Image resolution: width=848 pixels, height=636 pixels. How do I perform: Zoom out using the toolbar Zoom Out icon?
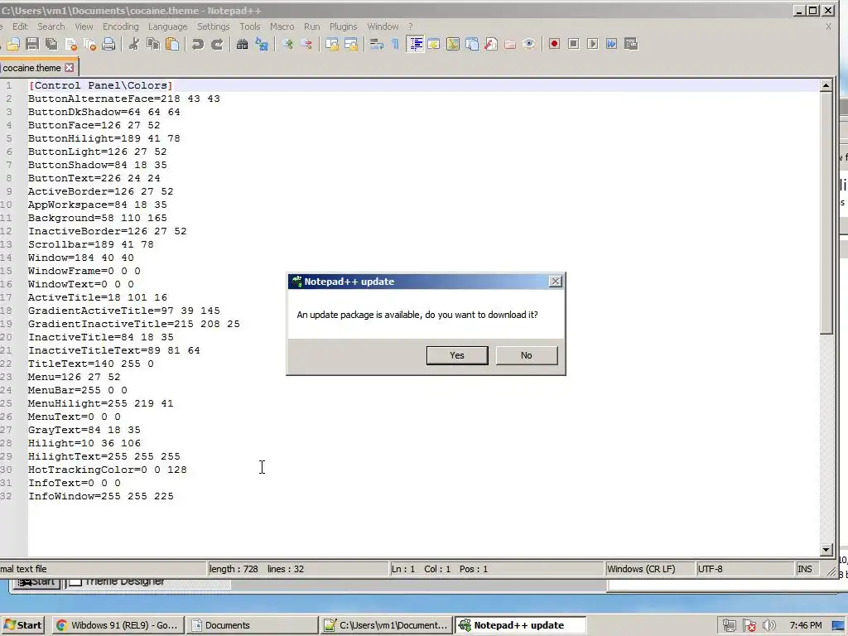(306, 45)
